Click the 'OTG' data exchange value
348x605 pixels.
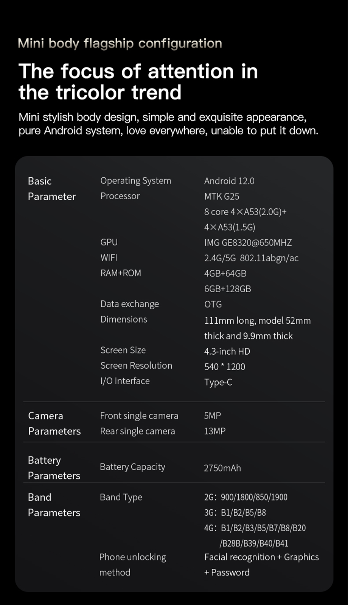(213, 304)
